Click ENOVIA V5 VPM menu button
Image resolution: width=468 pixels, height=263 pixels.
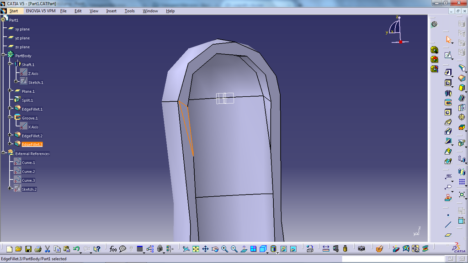coord(40,11)
